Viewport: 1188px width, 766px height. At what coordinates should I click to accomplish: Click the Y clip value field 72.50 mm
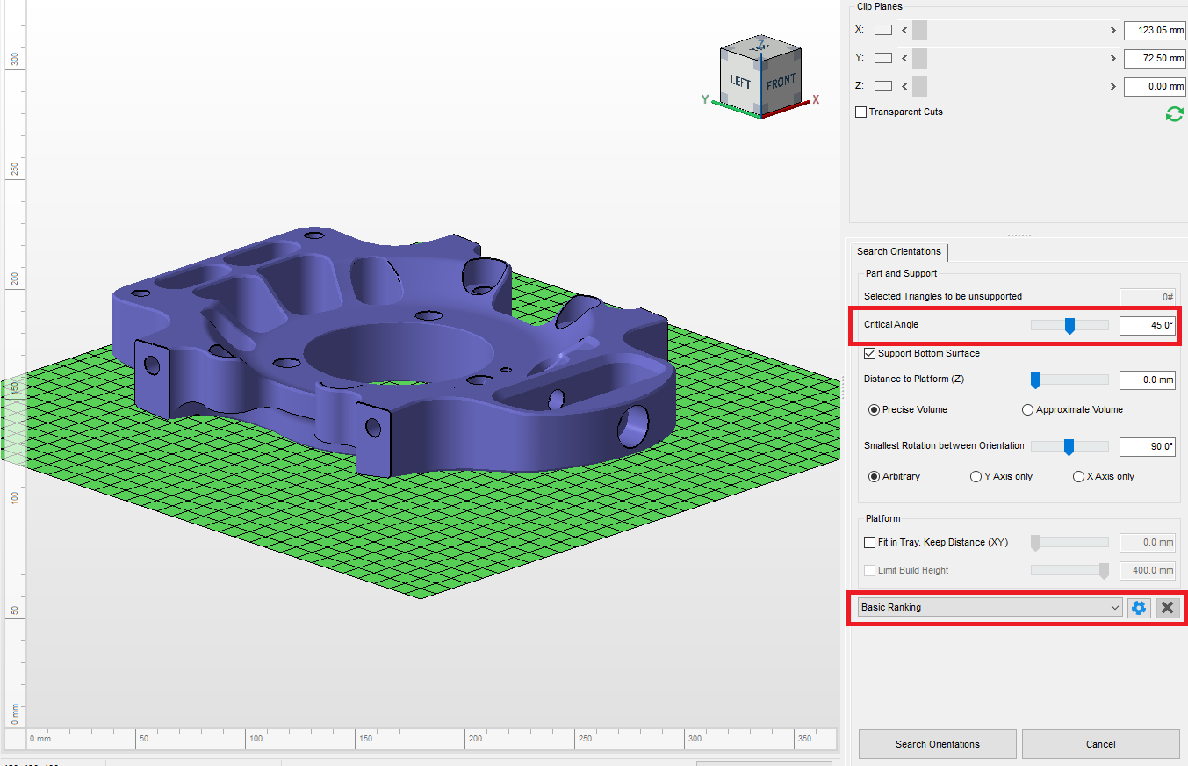tap(1155, 58)
